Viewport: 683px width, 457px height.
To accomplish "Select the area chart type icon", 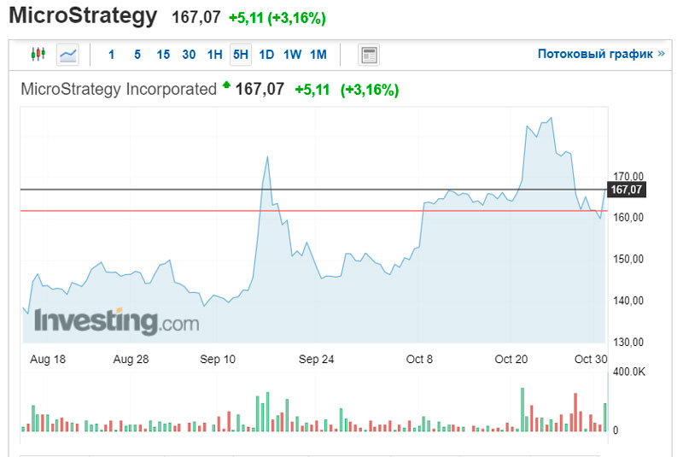I will click(68, 55).
